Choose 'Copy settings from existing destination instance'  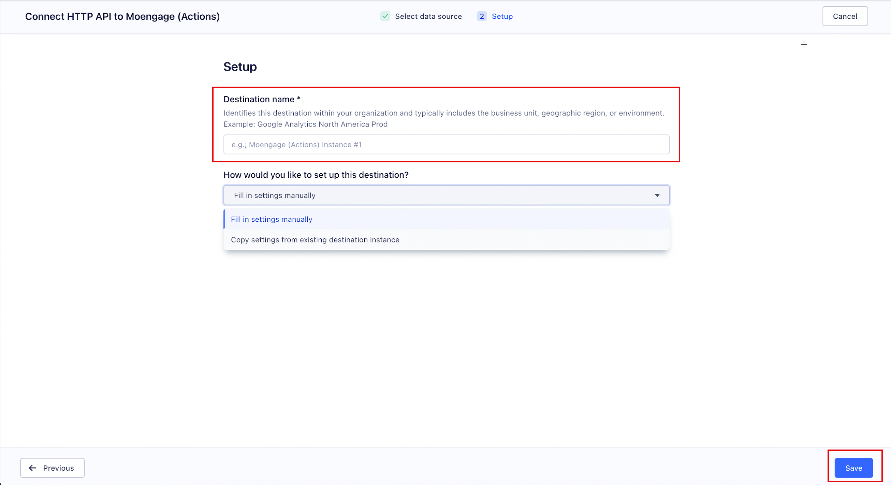tap(446, 240)
